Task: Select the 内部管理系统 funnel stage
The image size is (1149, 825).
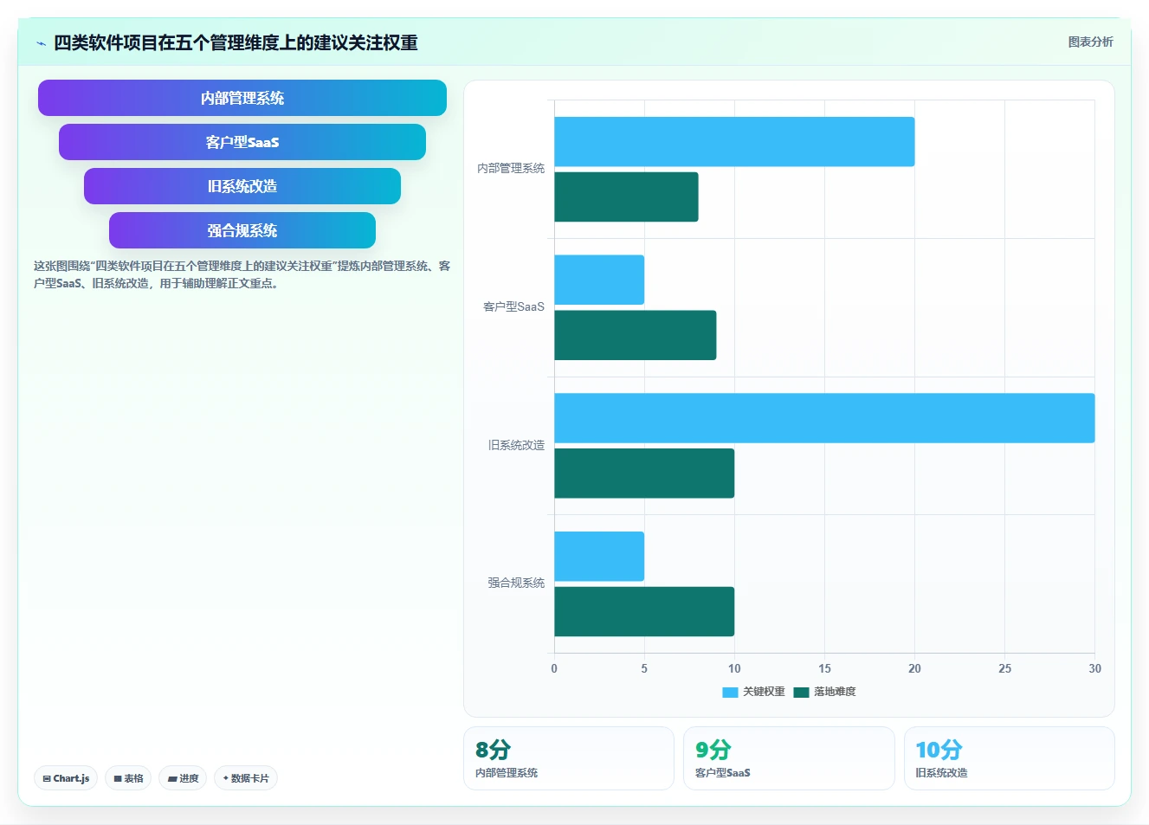Action: (x=242, y=98)
